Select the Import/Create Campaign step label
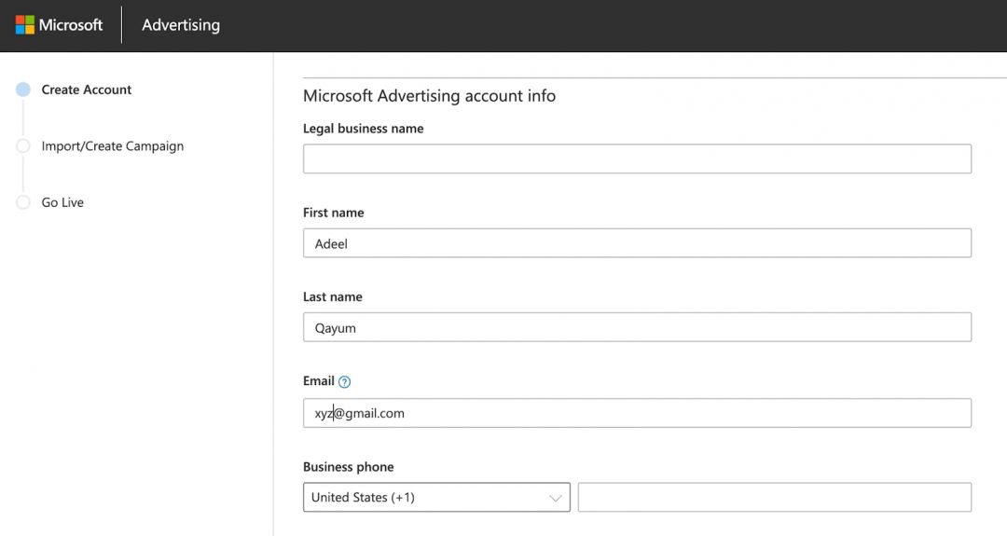The width and height of the screenshot is (1007, 536). point(113,146)
